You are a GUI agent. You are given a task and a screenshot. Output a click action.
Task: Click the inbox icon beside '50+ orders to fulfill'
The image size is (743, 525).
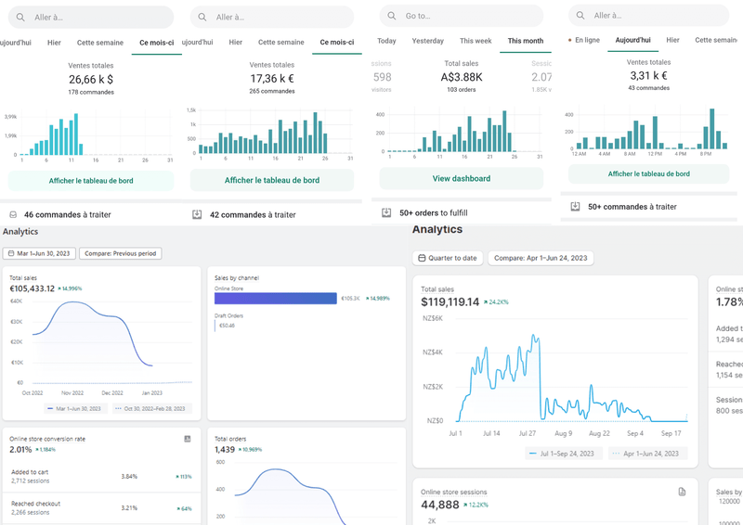tap(386, 212)
